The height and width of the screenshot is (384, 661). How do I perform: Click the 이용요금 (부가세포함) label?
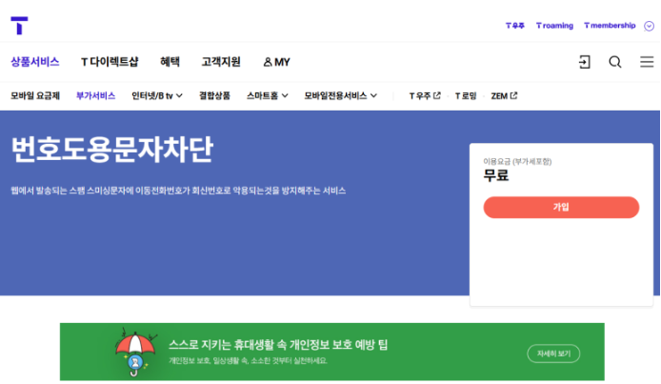(517, 161)
